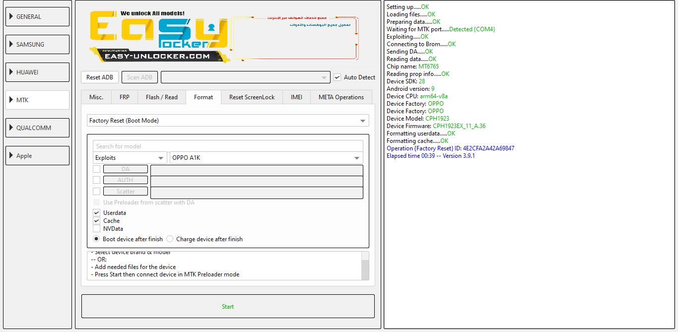Click the Search for model field
678x332 pixels.
228,146
